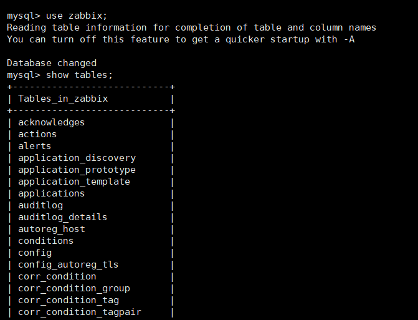418x320 pixels.
Task: Click auditlog_details in the list
Action: [x=62, y=217]
